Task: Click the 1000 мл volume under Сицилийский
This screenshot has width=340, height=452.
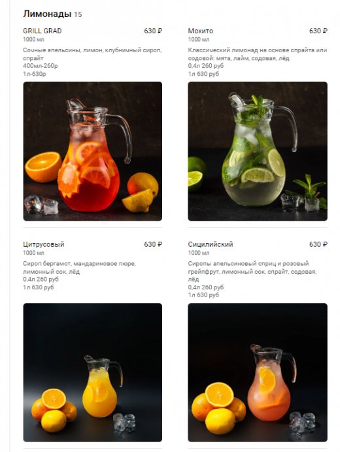Action: coord(199,253)
